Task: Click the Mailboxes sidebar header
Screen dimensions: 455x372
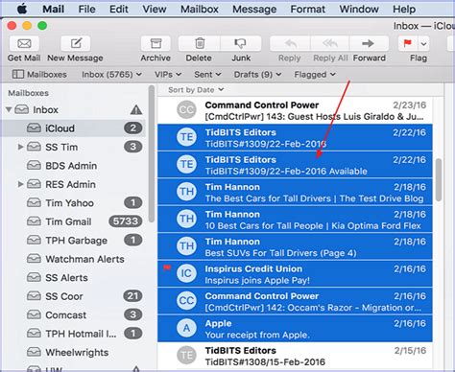Action: tap(29, 93)
